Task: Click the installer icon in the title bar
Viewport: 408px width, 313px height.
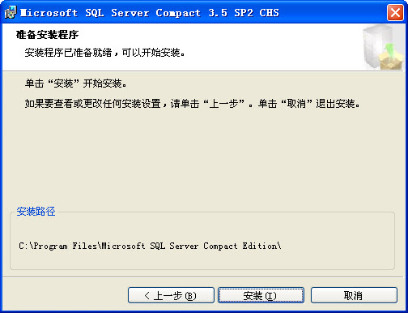Action: tap(11, 12)
